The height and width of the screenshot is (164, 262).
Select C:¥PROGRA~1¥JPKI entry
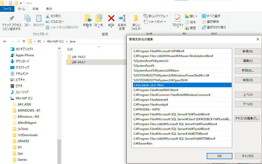[182, 110]
